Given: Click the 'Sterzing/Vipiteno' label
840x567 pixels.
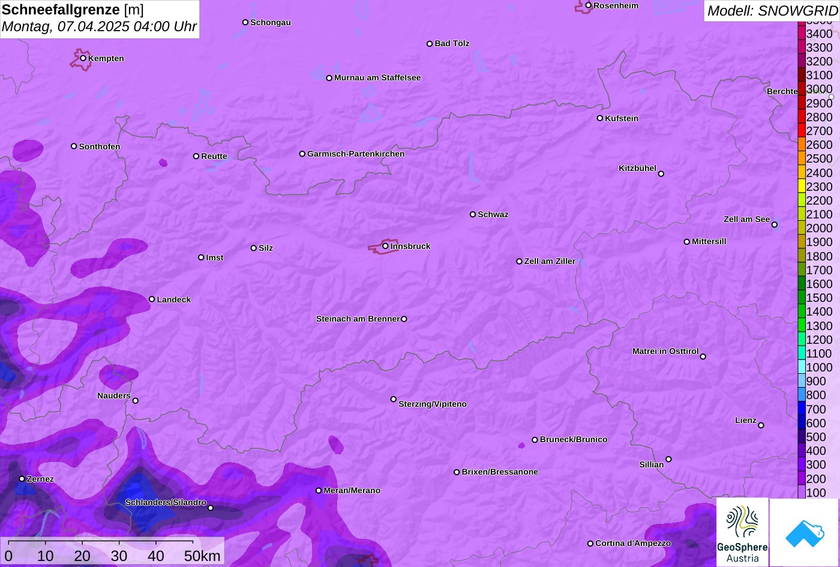Looking at the screenshot, I should 433,404.
